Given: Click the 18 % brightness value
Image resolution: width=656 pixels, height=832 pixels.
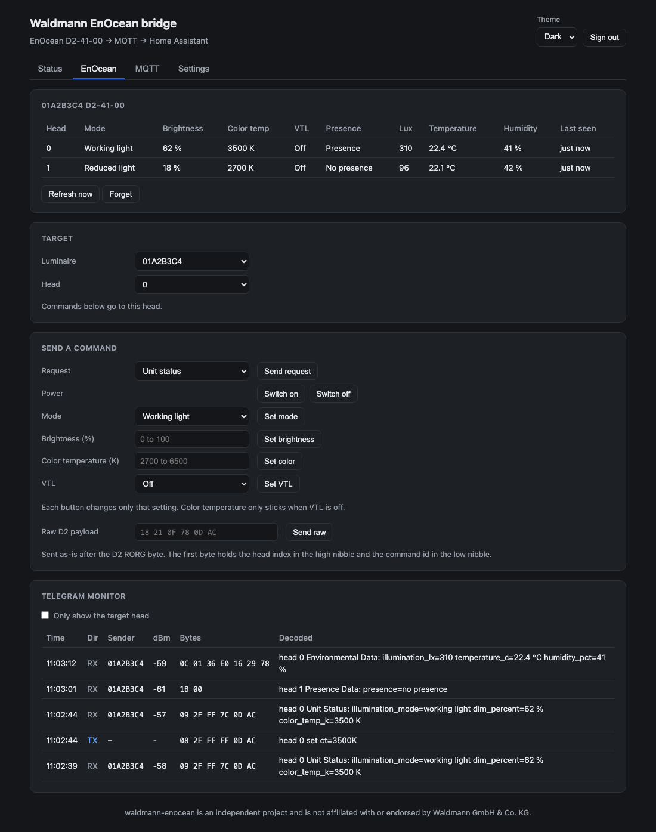Looking at the screenshot, I should tap(172, 168).
